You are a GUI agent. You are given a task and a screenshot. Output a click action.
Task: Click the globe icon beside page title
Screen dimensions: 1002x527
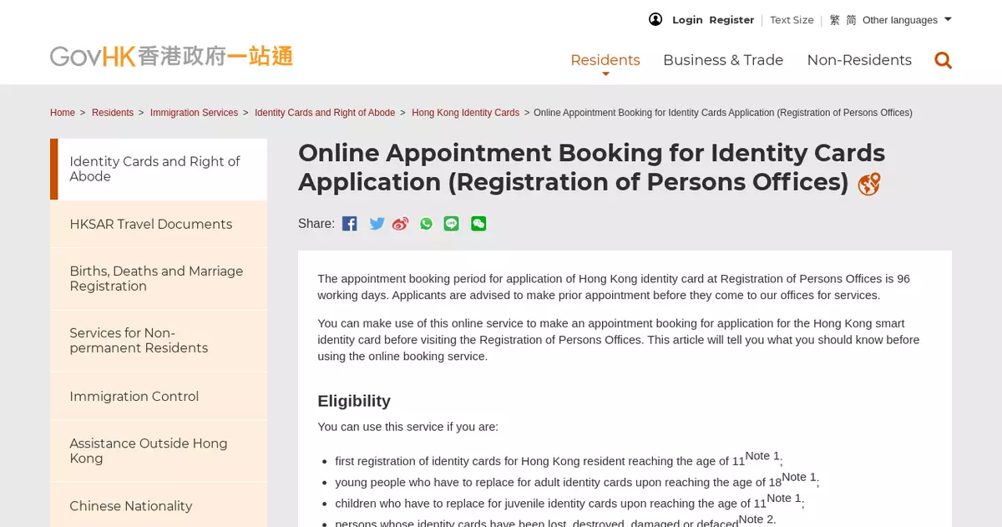point(868,184)
